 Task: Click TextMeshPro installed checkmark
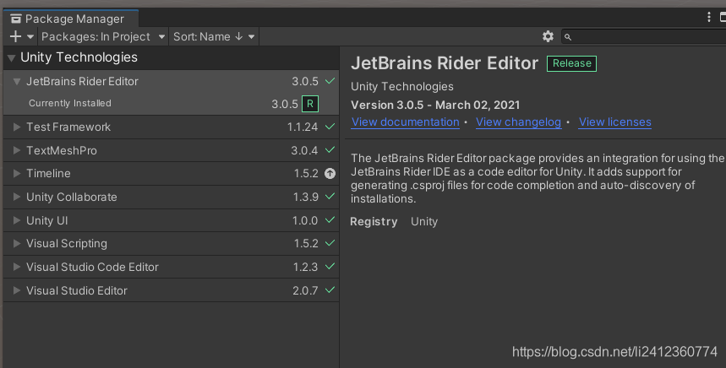pyautogui.click(x=330, y=149)
